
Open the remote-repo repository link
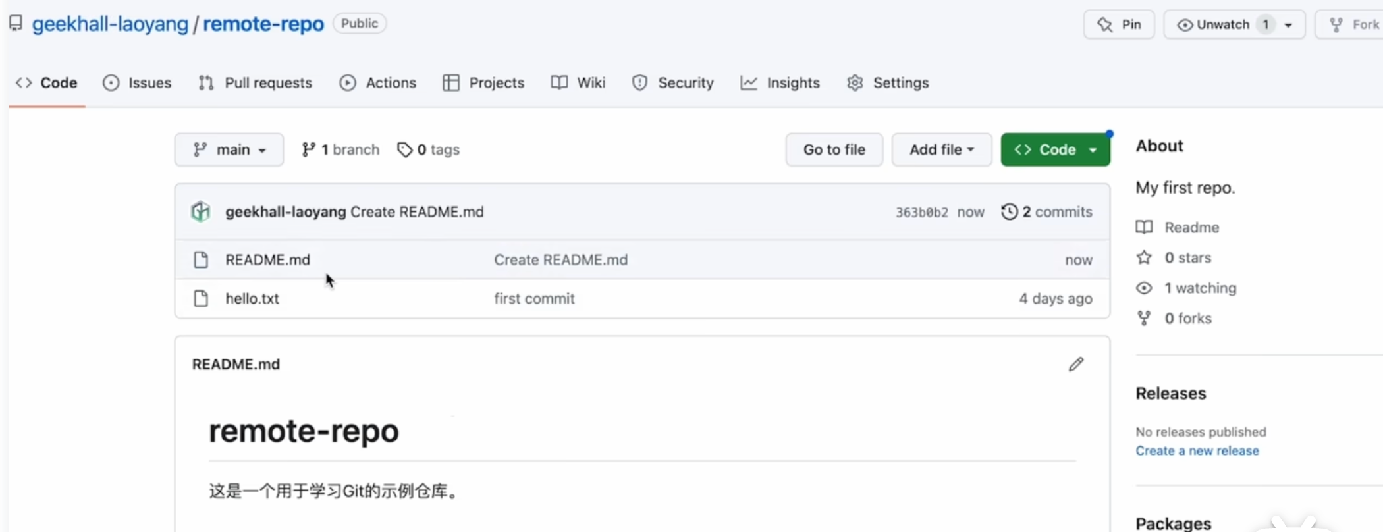pos(263,24)
